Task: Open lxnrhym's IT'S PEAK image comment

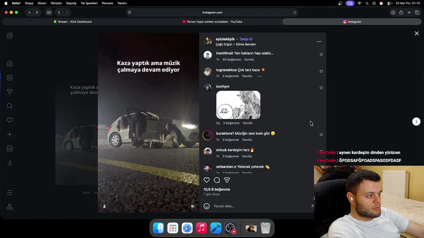Action: [x=238, y=105]
